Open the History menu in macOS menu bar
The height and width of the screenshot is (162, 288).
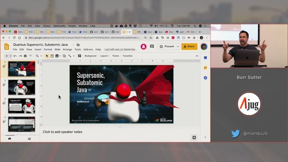[47, 26]
